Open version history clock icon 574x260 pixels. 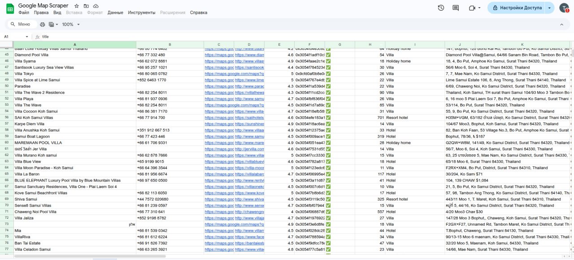click(x=441, y=8)
